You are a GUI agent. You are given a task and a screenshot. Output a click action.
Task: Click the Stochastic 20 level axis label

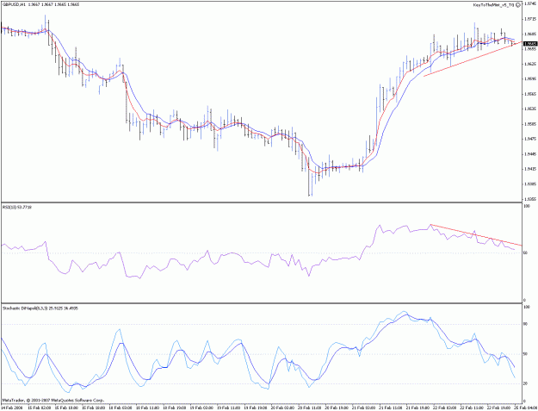(x=525, y=384)
